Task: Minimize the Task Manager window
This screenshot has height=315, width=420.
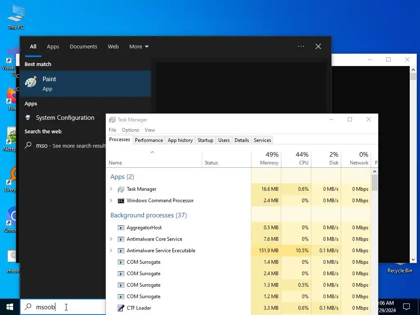Action: [331, 119]
